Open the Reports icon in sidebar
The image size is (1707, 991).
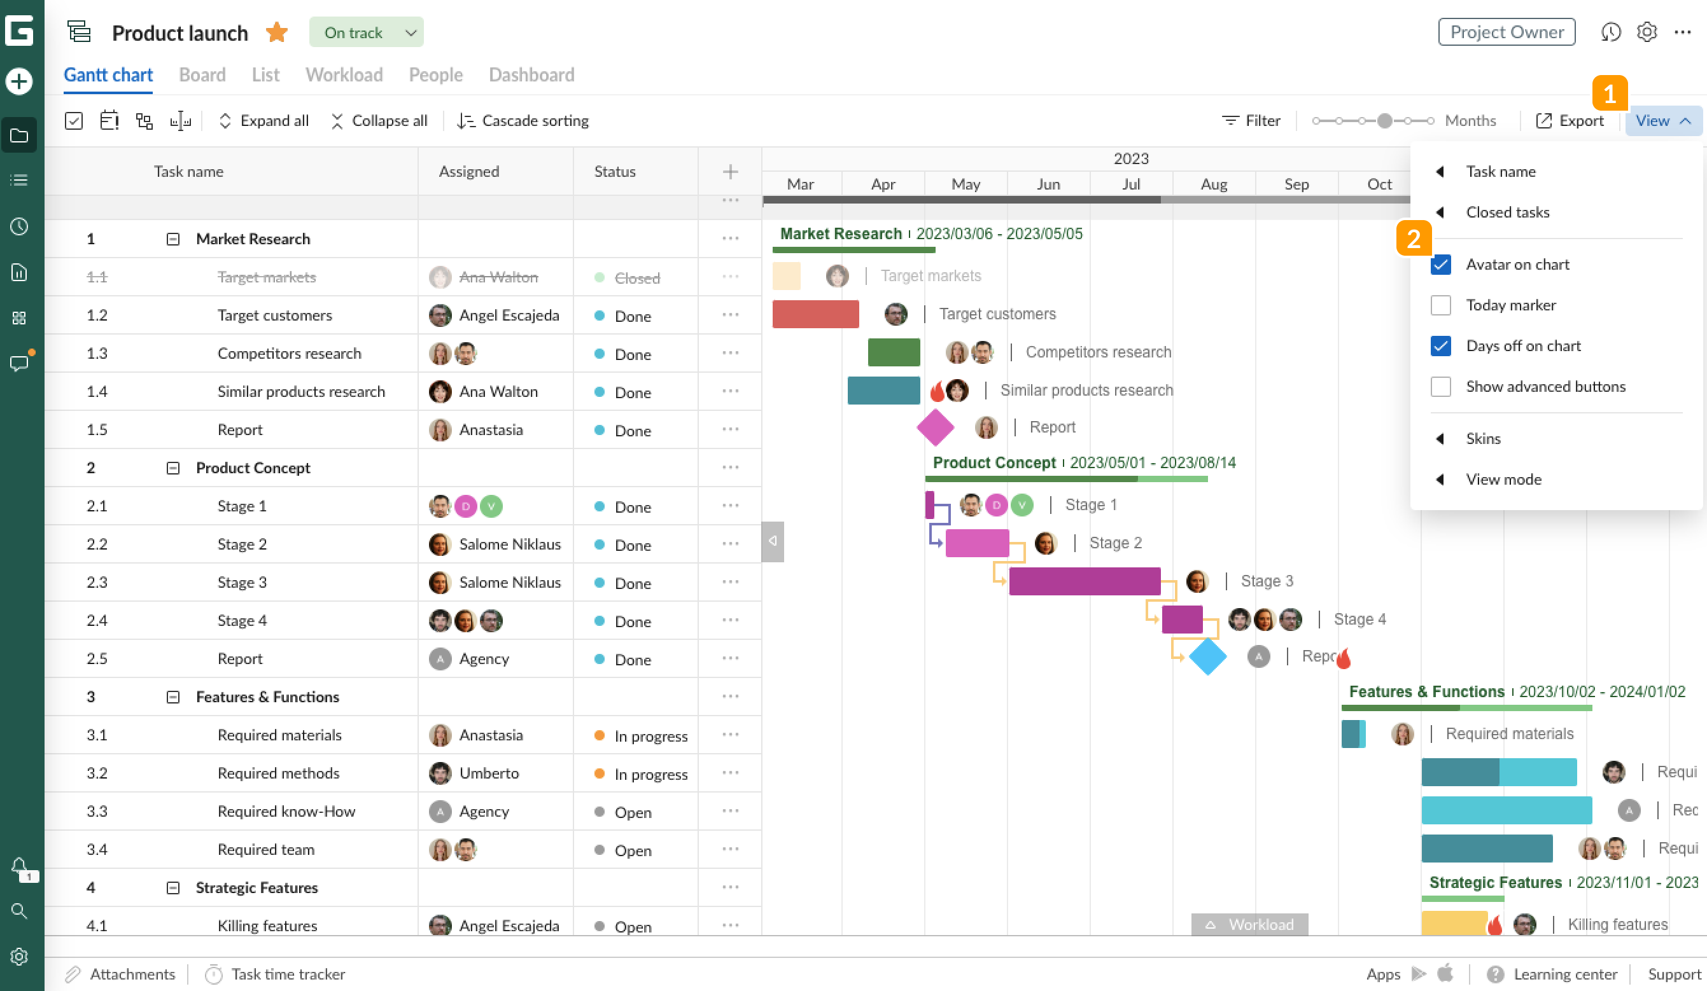point(20,273)
